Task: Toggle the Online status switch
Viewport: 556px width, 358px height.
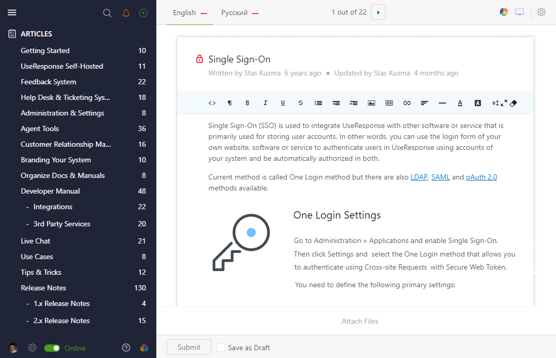Action: coord(52,348)
